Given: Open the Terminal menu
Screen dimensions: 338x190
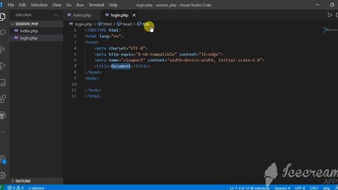Looking at the screenshot, I should pyautogui.click(x=96, y=5).
